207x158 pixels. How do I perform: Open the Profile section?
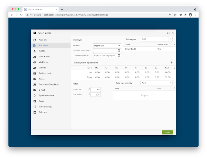(x=51, y=51)
